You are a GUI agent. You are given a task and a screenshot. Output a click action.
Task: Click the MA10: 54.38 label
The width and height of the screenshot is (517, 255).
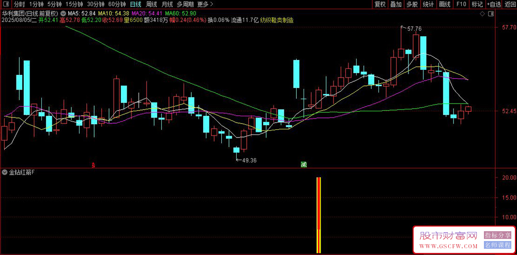point(114,14)
